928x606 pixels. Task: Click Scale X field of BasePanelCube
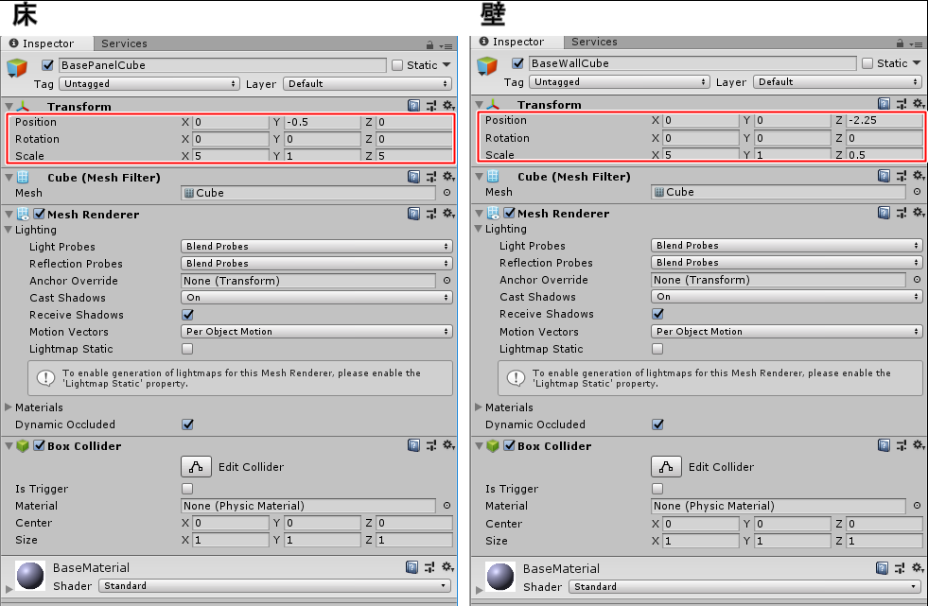[230, 155]
